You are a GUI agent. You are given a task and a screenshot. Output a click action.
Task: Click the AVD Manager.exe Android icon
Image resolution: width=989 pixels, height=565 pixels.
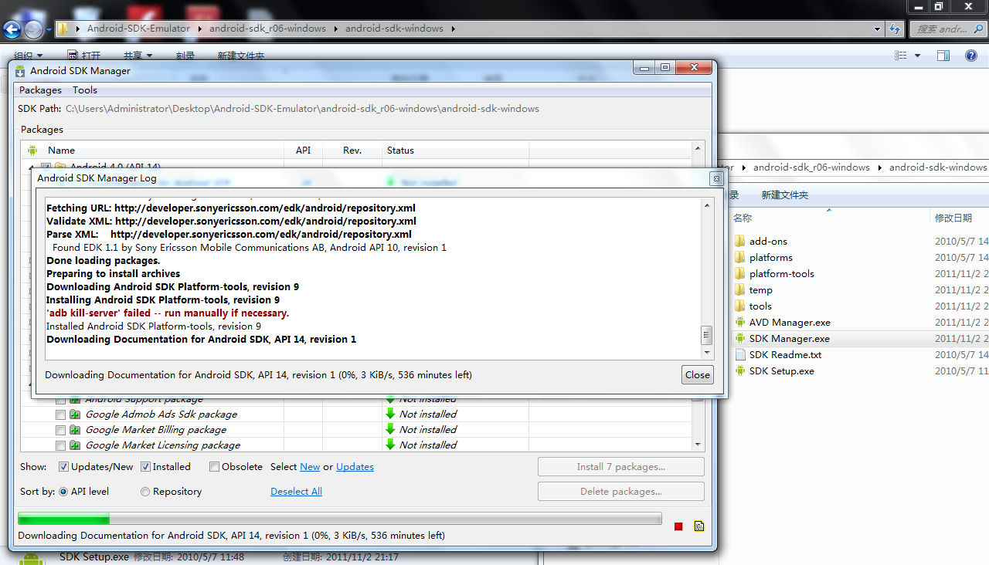[739, 323]
